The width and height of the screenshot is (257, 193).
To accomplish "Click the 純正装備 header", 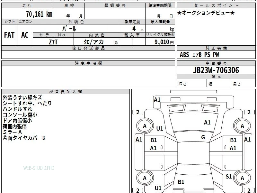I will 216,48.
